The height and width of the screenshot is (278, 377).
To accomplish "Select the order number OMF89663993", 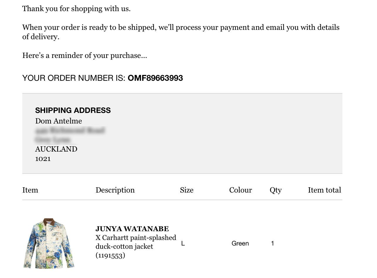I will [x=155, y=78].
